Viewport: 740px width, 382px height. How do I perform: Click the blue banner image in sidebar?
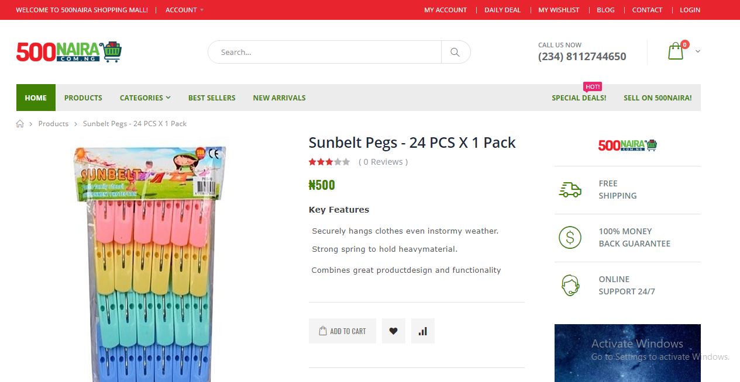pyautogui.click(x=627, y=353)
